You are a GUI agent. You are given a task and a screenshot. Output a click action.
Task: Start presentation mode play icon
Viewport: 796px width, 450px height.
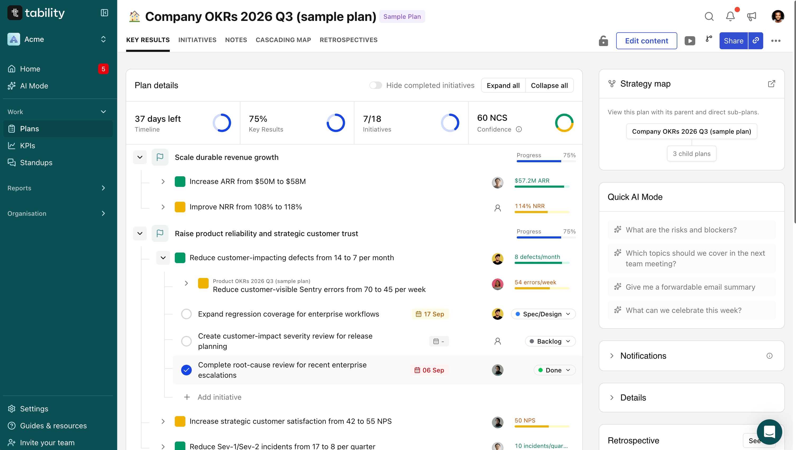click(690, 41)
